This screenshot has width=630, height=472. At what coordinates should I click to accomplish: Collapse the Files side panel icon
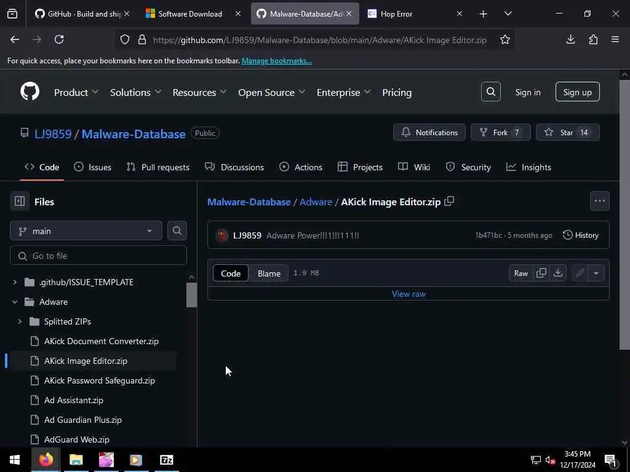20,202
